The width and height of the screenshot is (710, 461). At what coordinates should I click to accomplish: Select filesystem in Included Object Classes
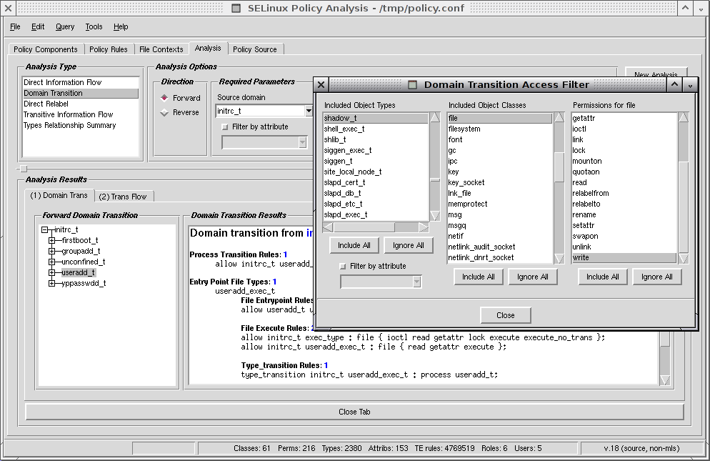500,129
